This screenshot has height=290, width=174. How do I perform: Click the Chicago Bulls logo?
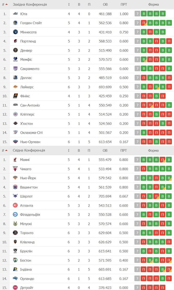pyautogui.click(x=15, y=169)
